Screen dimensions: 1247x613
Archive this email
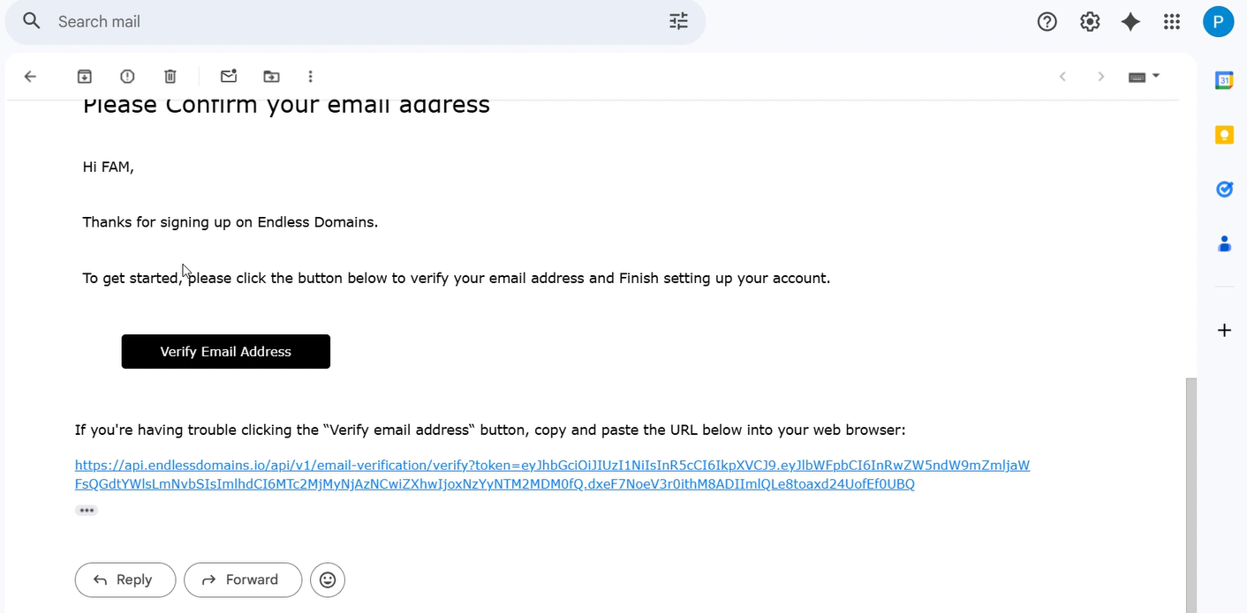(84, 77)
